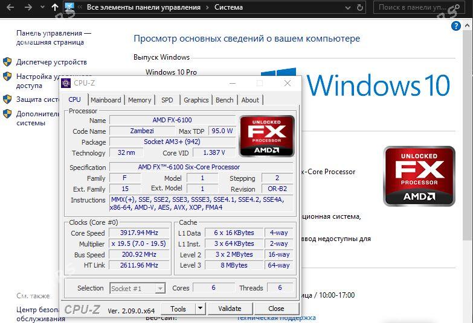Switch to the Mainboard tab

(106, 100)
